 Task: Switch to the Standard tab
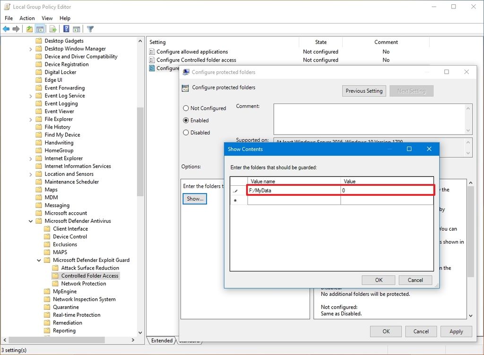coord(189,340)
